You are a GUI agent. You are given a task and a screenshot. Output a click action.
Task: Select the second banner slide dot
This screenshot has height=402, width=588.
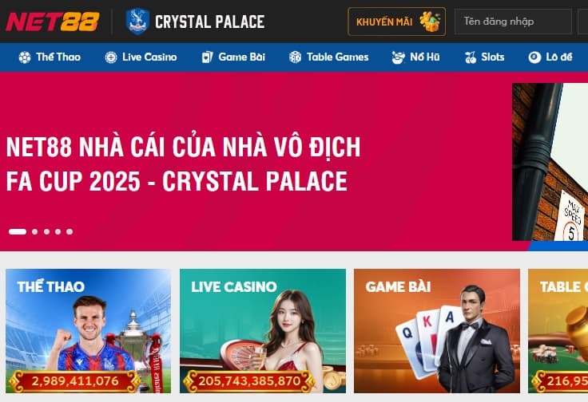coord(35,231)
